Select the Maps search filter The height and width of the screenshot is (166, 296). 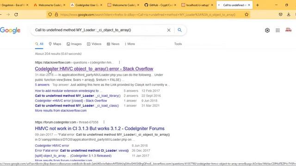pos(55,44)
